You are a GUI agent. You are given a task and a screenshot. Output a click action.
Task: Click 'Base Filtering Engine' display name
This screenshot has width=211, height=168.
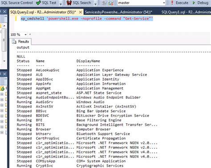tap(99, 120)
